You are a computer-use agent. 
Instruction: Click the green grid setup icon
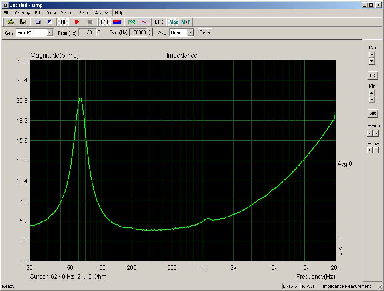click(x=132, y=22)
